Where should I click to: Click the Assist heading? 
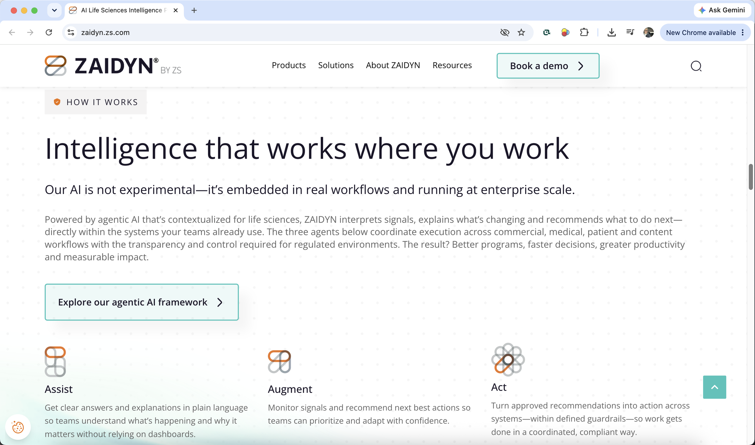[x=59, y=389]
